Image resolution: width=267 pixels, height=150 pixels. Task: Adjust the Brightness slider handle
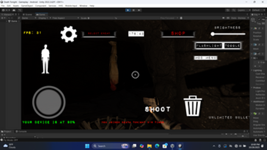click(213, 34)
